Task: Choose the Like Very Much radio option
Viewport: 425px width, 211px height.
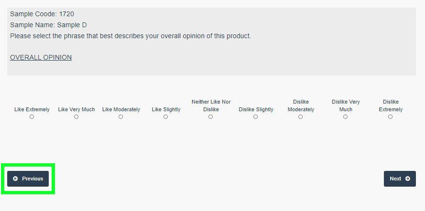Action: coord(76,117)
